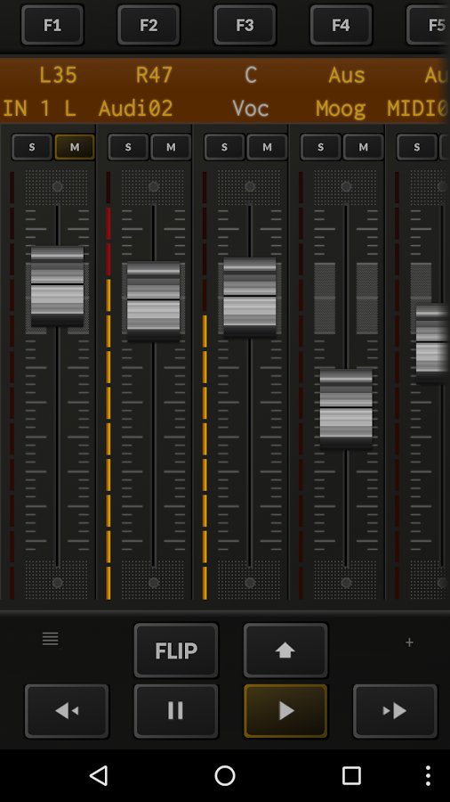Tap the fast-forward transport button
450x802 pixels.
coord(395,710)
